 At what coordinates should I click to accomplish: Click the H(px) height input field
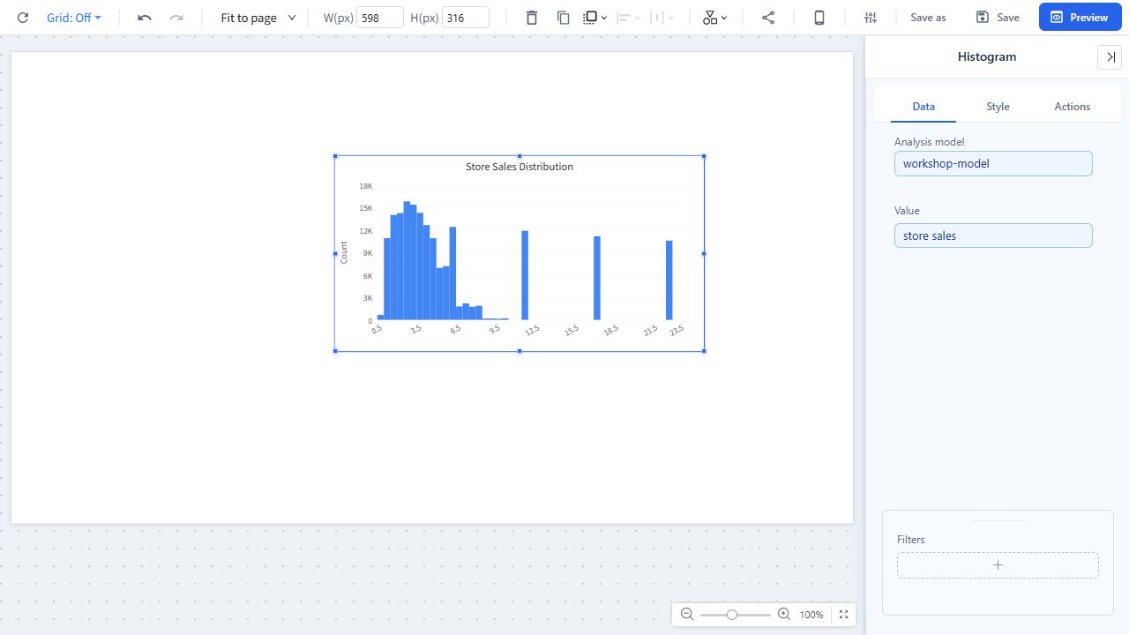466,18
